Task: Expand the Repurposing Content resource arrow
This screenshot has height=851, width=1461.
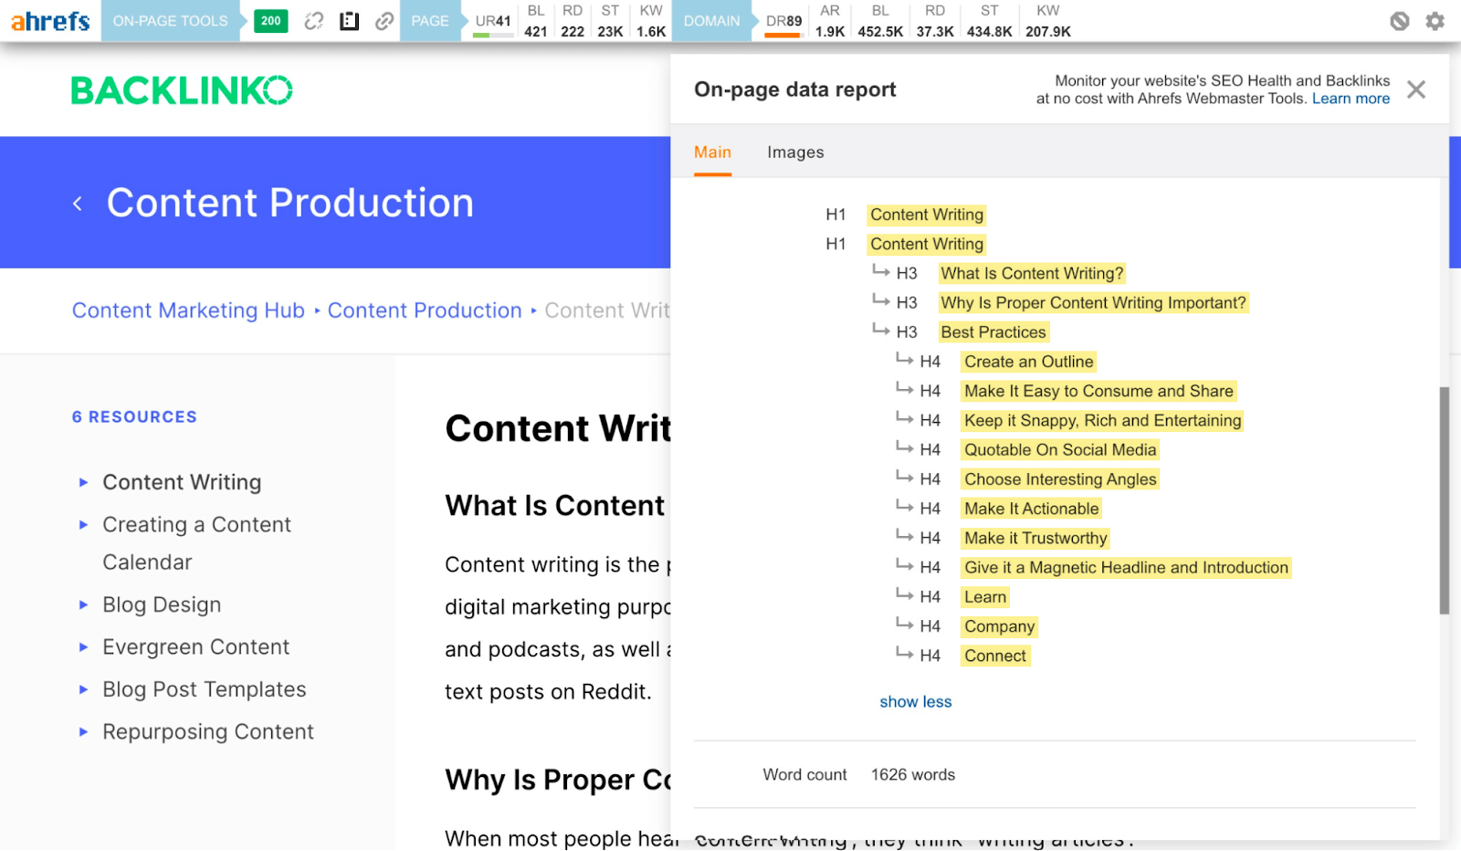Action: coord(84,731)
